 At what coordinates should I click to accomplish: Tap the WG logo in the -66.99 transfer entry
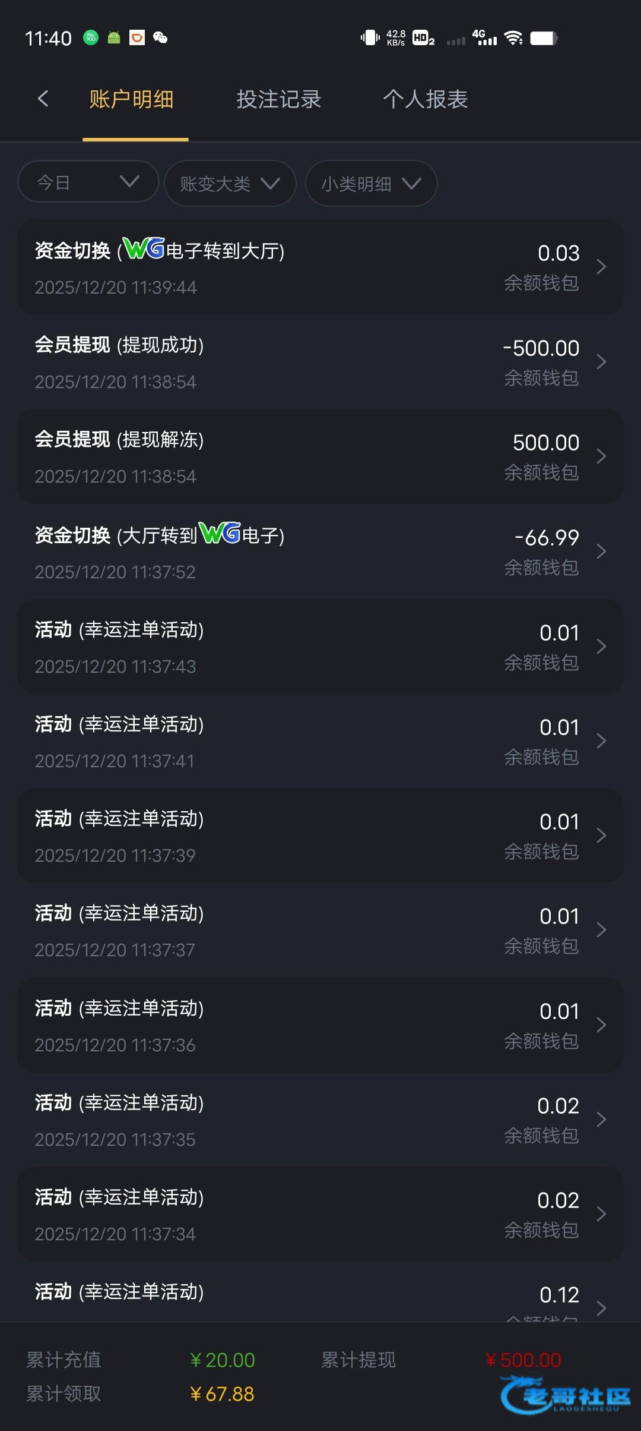coord(220,533)
